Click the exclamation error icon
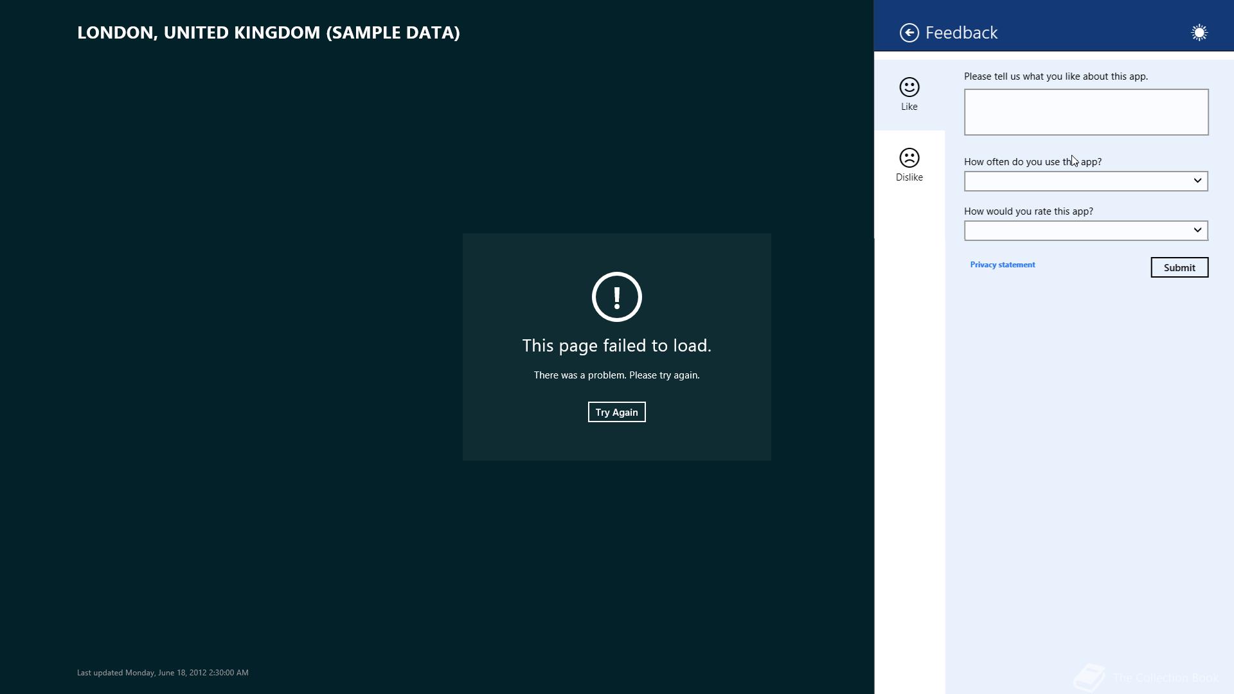The image size is (1234, 694). click(x=616, y=297)
